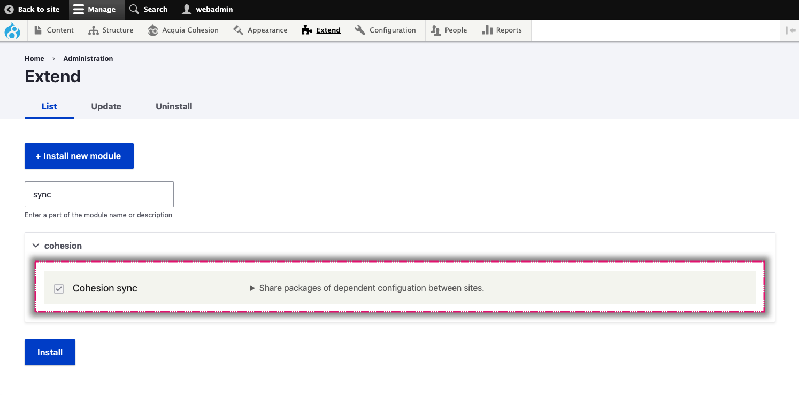This screenshot has height=395, width=799.
Task: Click the Structure hierarchy icon
Action: pyautogui.click(x=94, y=30)
